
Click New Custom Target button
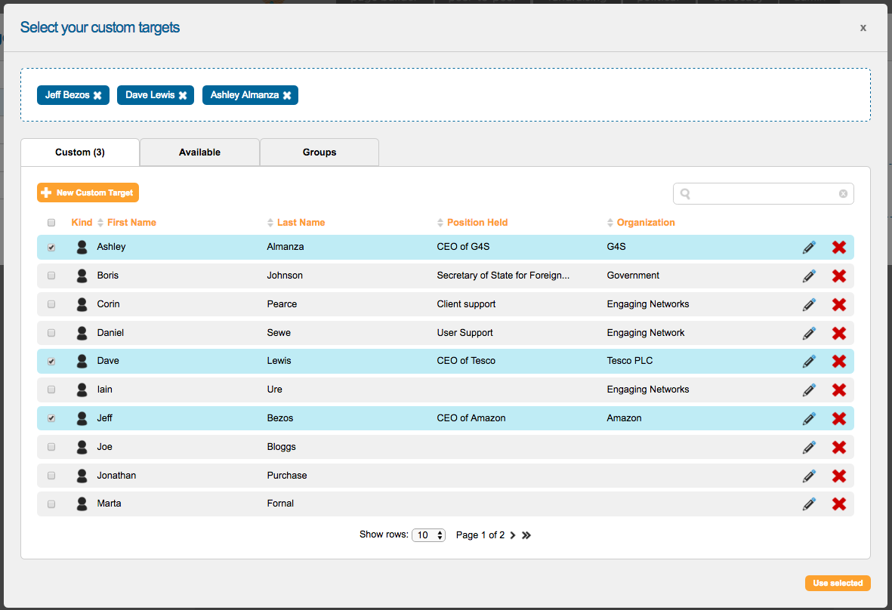click(88, 193)
